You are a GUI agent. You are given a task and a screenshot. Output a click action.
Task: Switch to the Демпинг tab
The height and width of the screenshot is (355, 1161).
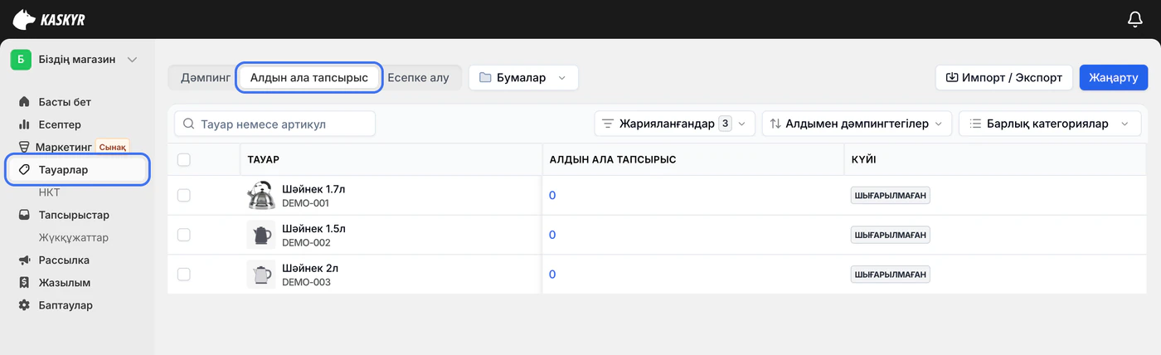coord(204,77)
